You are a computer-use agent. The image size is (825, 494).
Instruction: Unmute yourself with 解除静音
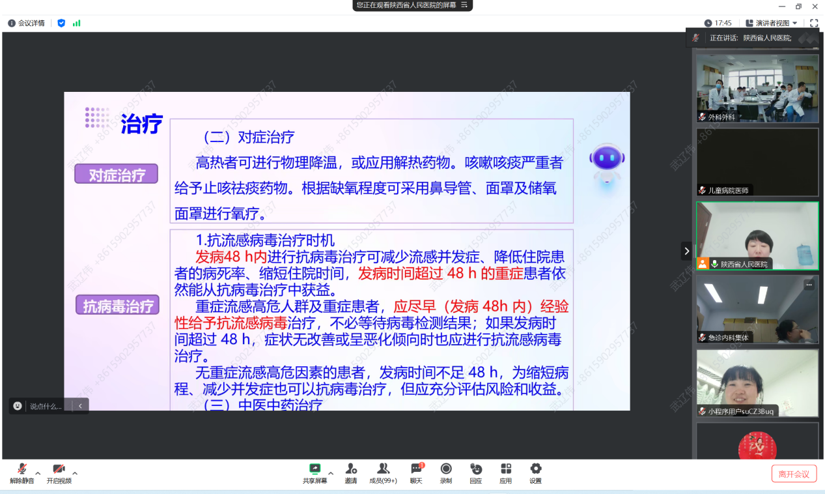pos(21,472)
